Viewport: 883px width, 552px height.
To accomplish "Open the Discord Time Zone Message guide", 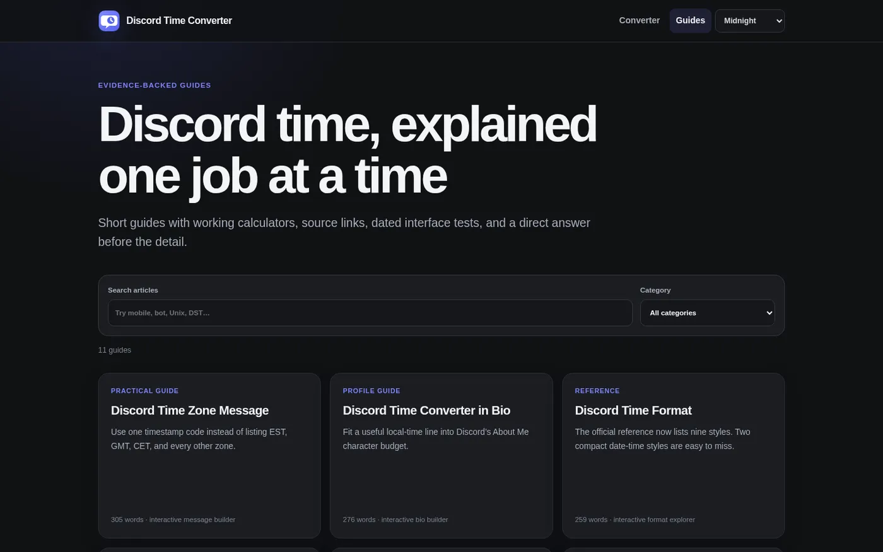I will (190, 411).
